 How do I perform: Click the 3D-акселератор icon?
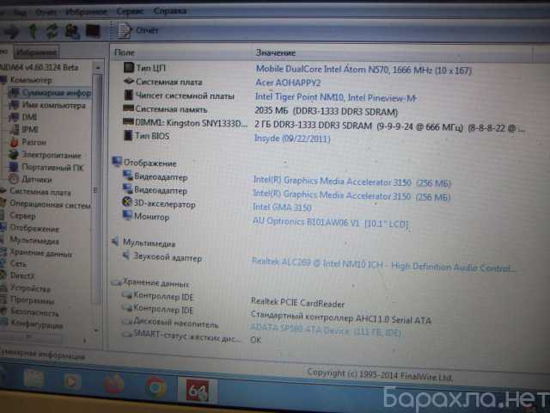point(127,202)
